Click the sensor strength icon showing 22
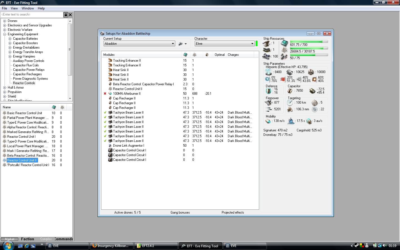 pos(314,109)
